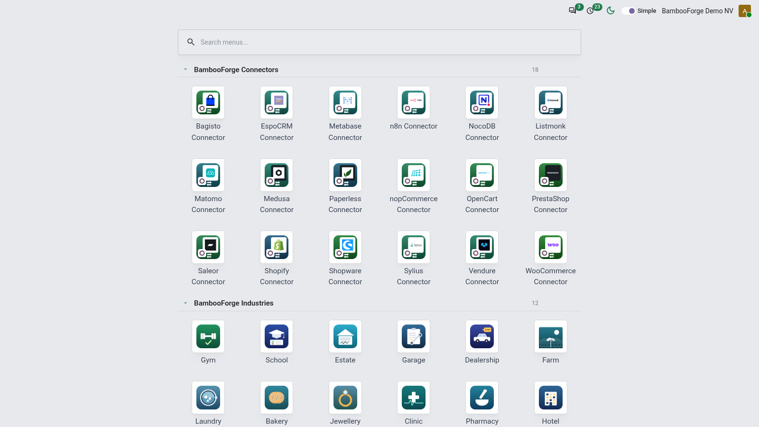
Task: Open the BambooForge Demo NV company switcher
Action: 697,11
